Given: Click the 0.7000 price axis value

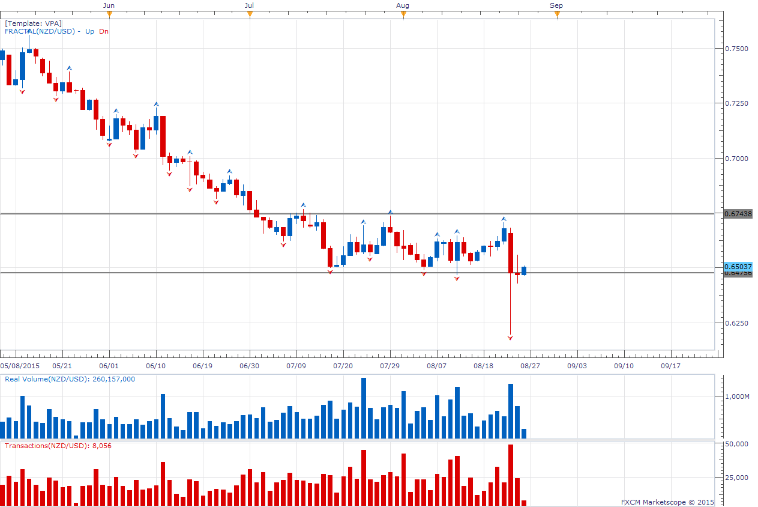Looking at the screenshot, I should 736,159.
